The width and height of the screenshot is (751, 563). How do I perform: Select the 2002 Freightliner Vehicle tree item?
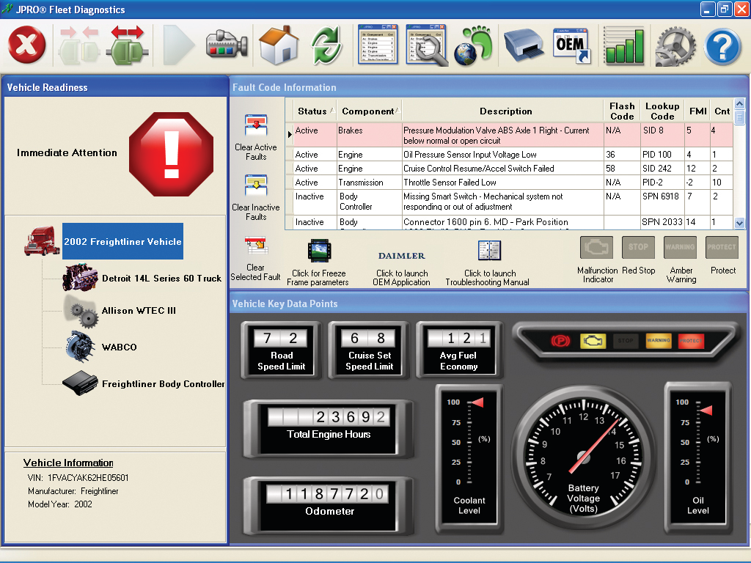pos(122,240)
